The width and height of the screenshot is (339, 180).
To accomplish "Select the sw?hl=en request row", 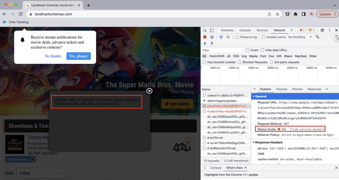I will pyautogui.click(x=226, y=138).
